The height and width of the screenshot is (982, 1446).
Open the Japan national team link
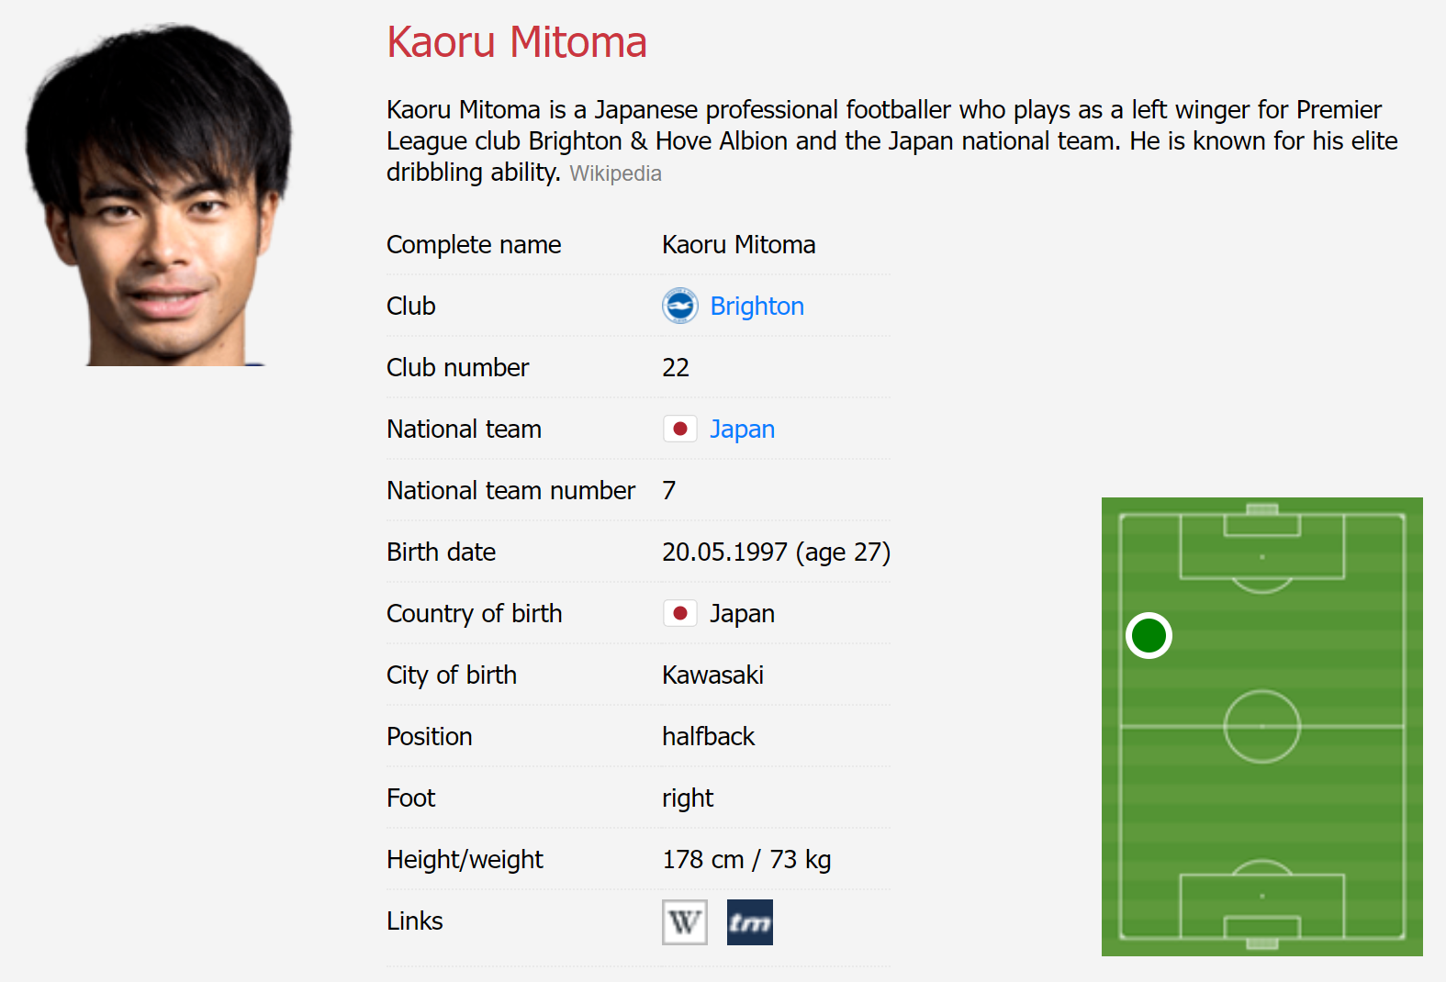coord(742,430)
